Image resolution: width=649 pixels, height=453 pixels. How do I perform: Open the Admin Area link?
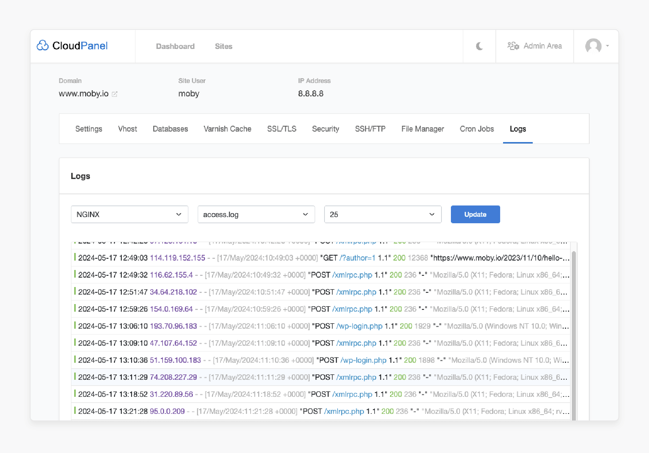coord(535,46)
